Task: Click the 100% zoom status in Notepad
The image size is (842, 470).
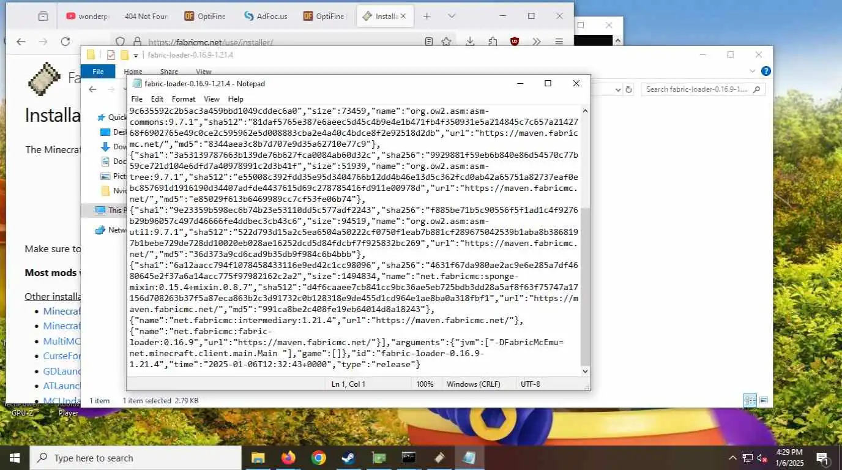Action: pos(425,384)
